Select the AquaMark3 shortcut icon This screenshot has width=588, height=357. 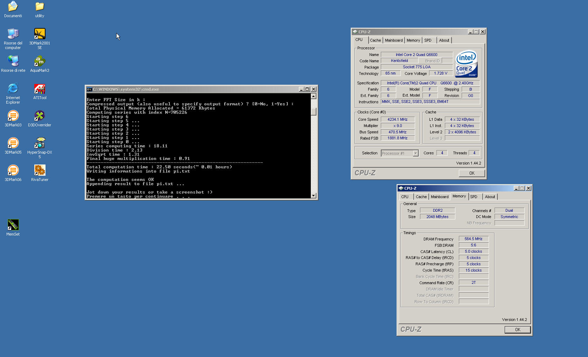click(x=40, y=64)
